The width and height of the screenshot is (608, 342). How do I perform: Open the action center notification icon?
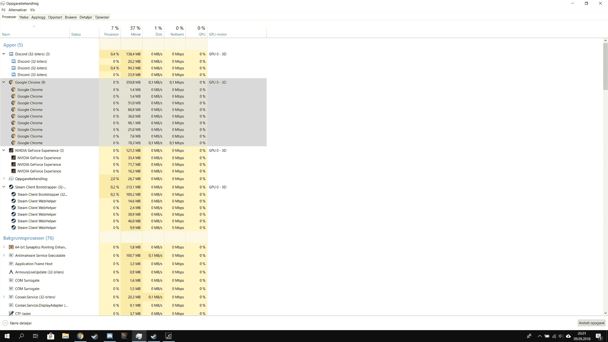coord(599,336)
